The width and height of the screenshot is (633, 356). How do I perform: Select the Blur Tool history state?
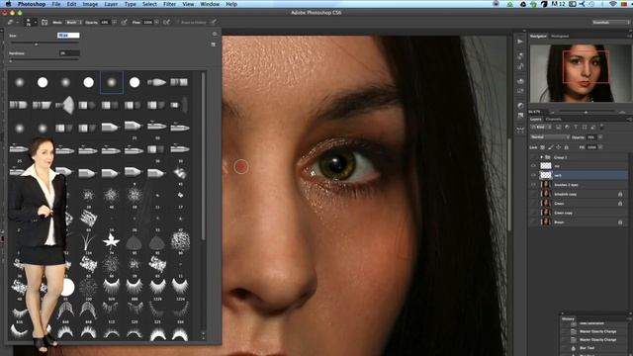click(588, 347)
